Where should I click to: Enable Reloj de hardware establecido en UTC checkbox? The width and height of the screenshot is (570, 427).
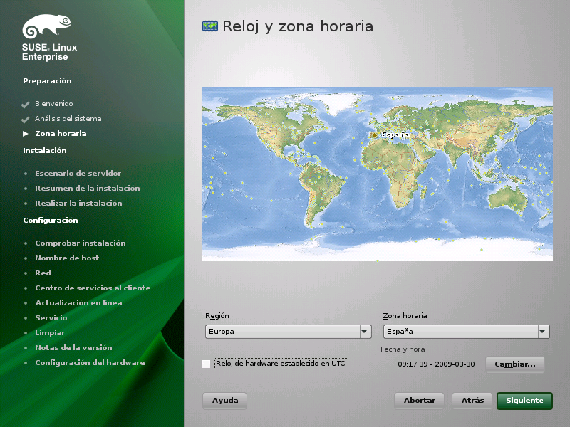coord(206,364)
